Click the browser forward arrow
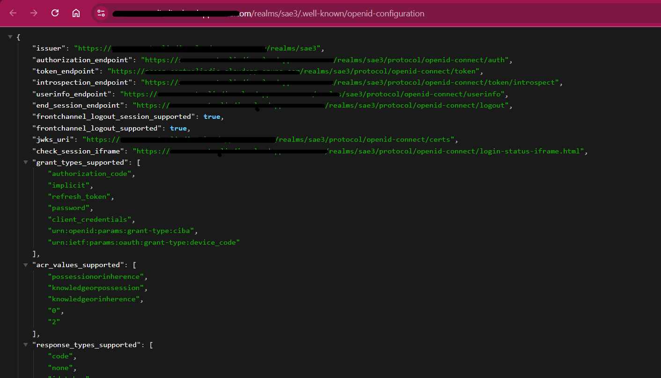The width and height of the screenshot is (661, 378). click(34, 13)
